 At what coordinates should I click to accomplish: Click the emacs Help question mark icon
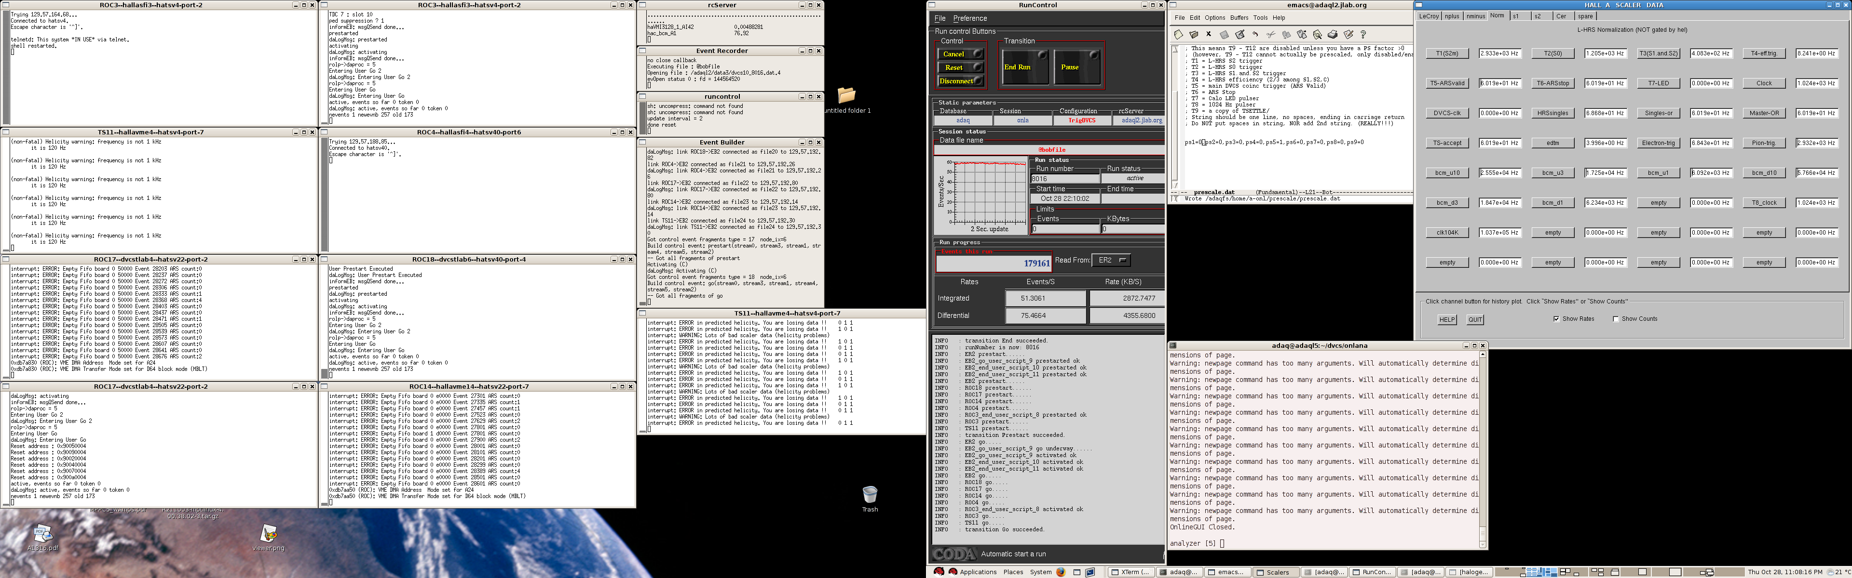point(1363,35)
